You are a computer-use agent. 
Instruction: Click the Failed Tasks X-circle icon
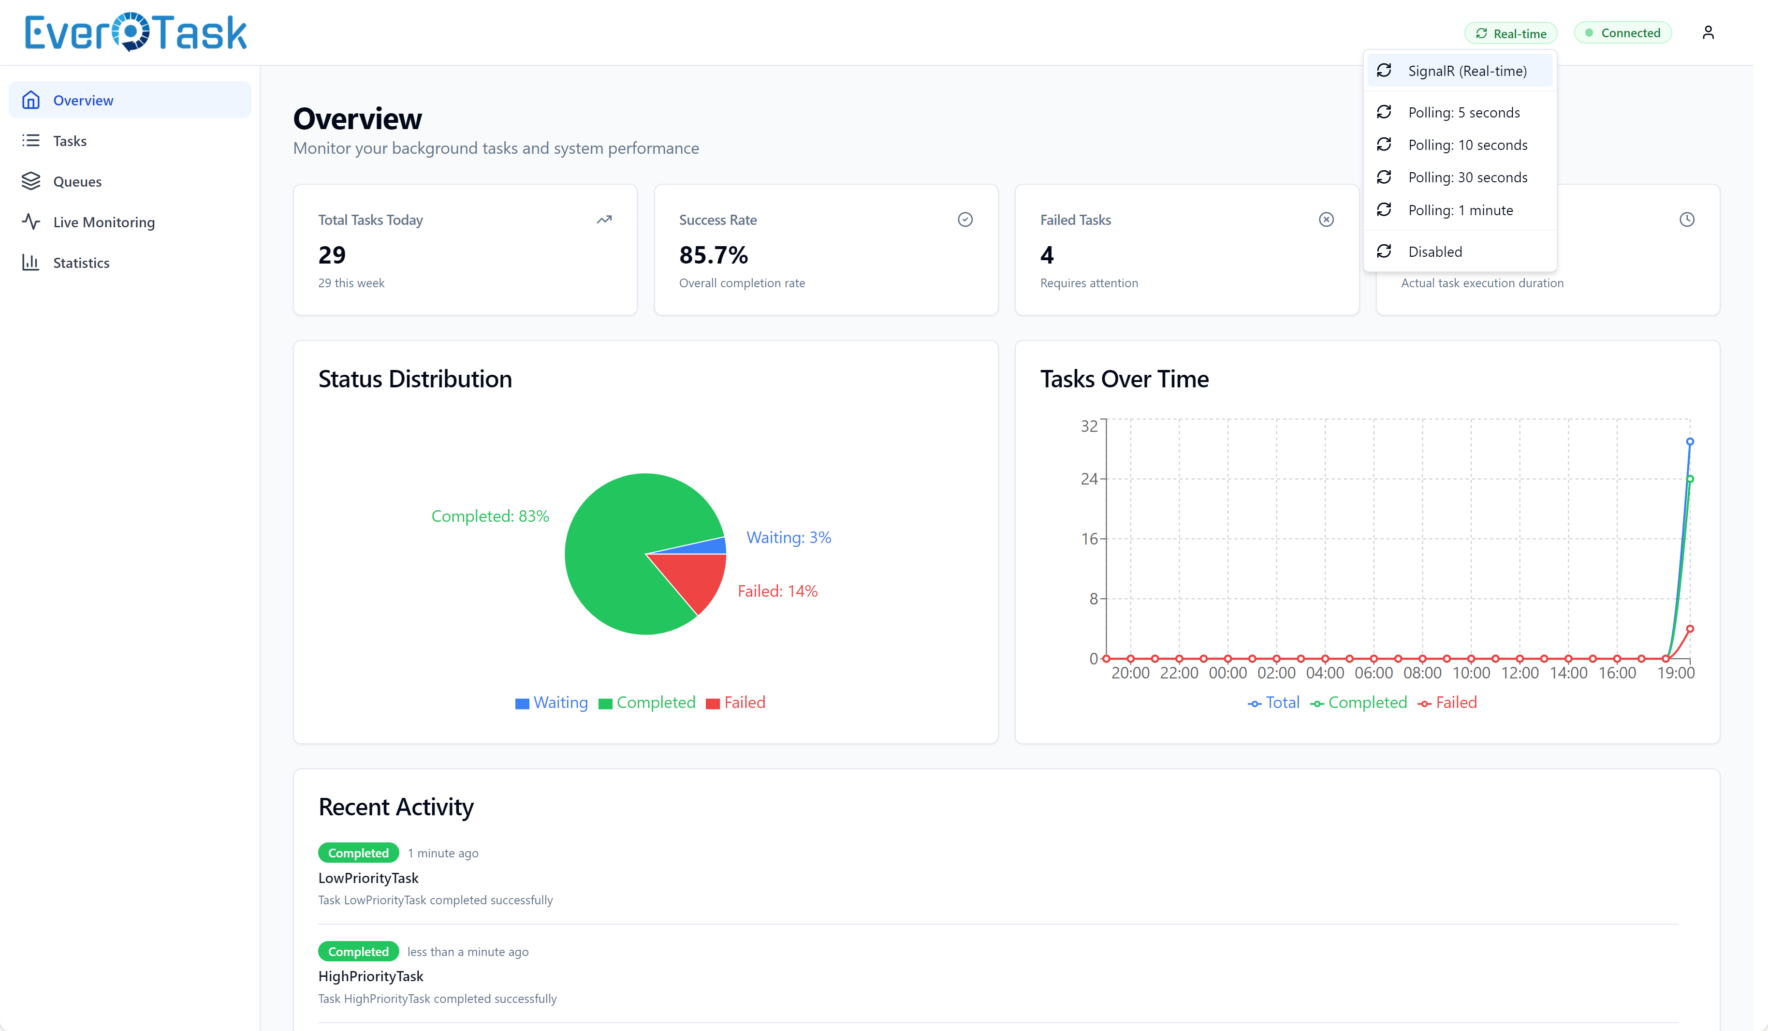click(1326, 220)
